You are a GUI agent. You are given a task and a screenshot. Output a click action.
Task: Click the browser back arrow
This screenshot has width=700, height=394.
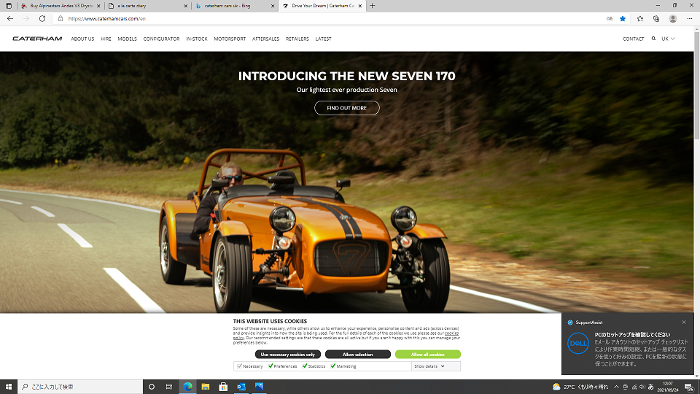point(9,19)
